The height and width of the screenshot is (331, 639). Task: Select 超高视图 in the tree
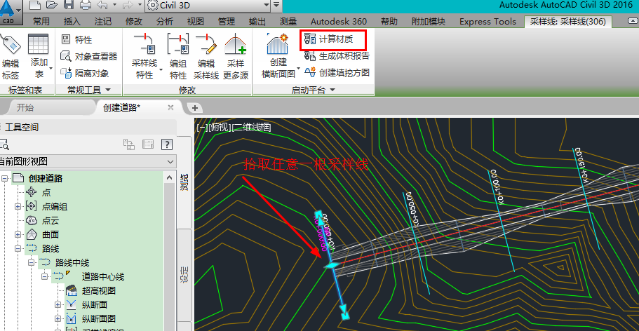click(x=99, y=290)
